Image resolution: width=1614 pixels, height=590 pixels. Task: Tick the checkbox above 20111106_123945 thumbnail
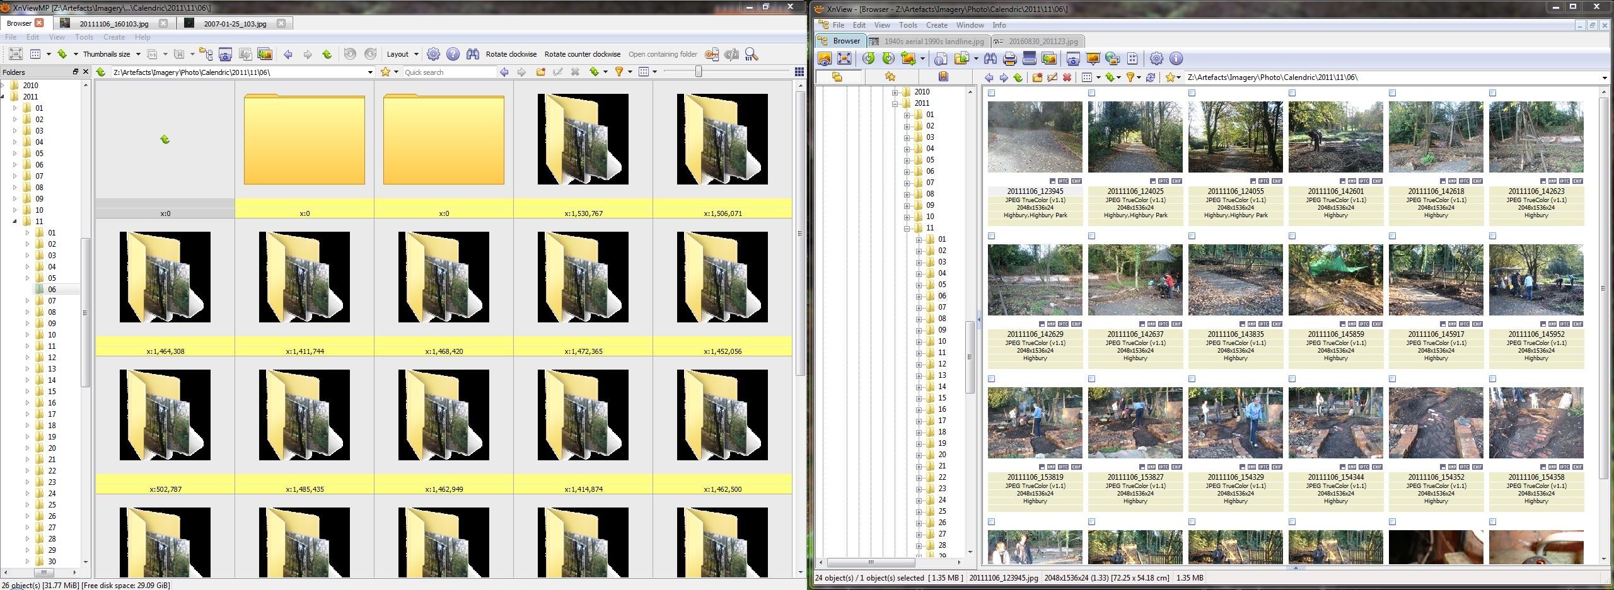(992, 93)
